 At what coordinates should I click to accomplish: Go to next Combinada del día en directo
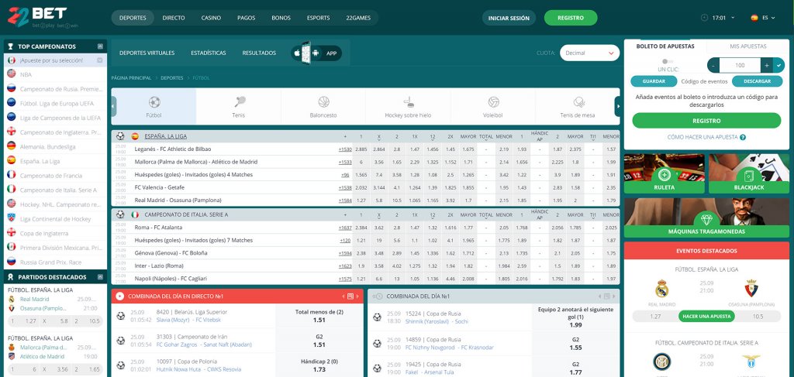(x=357, y=296)
